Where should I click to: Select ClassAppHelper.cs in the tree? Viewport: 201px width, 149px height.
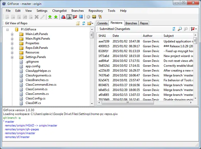(38, 71)
